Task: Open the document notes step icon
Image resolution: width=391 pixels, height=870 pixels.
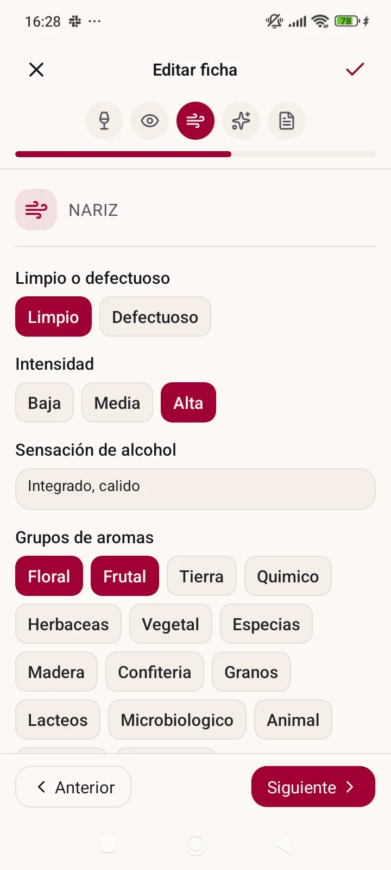Action: pos(287,121)
